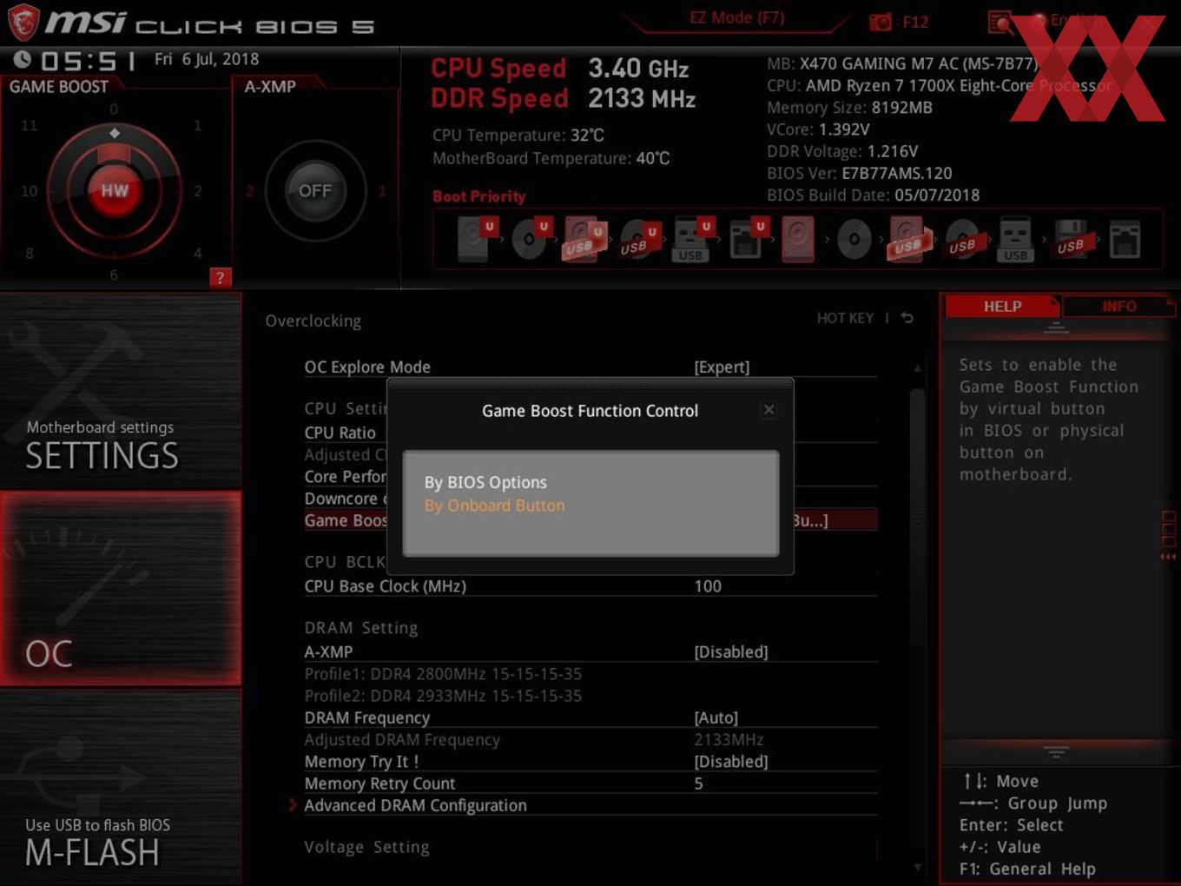The height and width of the screenshot is (886, 1181).
Task: Open the M-FLASH BIOS flashing menu
Action: coord(121,786)
